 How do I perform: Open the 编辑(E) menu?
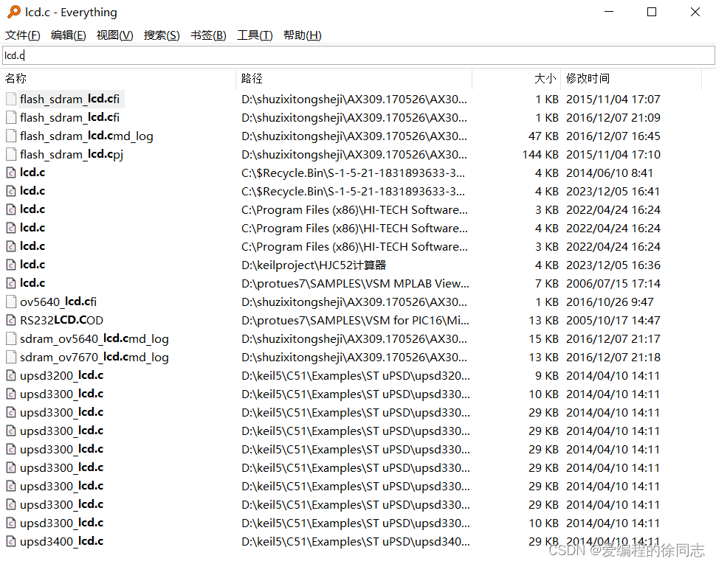pyautogui.click(x=68, y=35)
